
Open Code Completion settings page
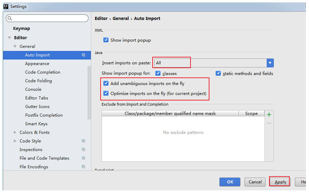(x=43, y=72)
